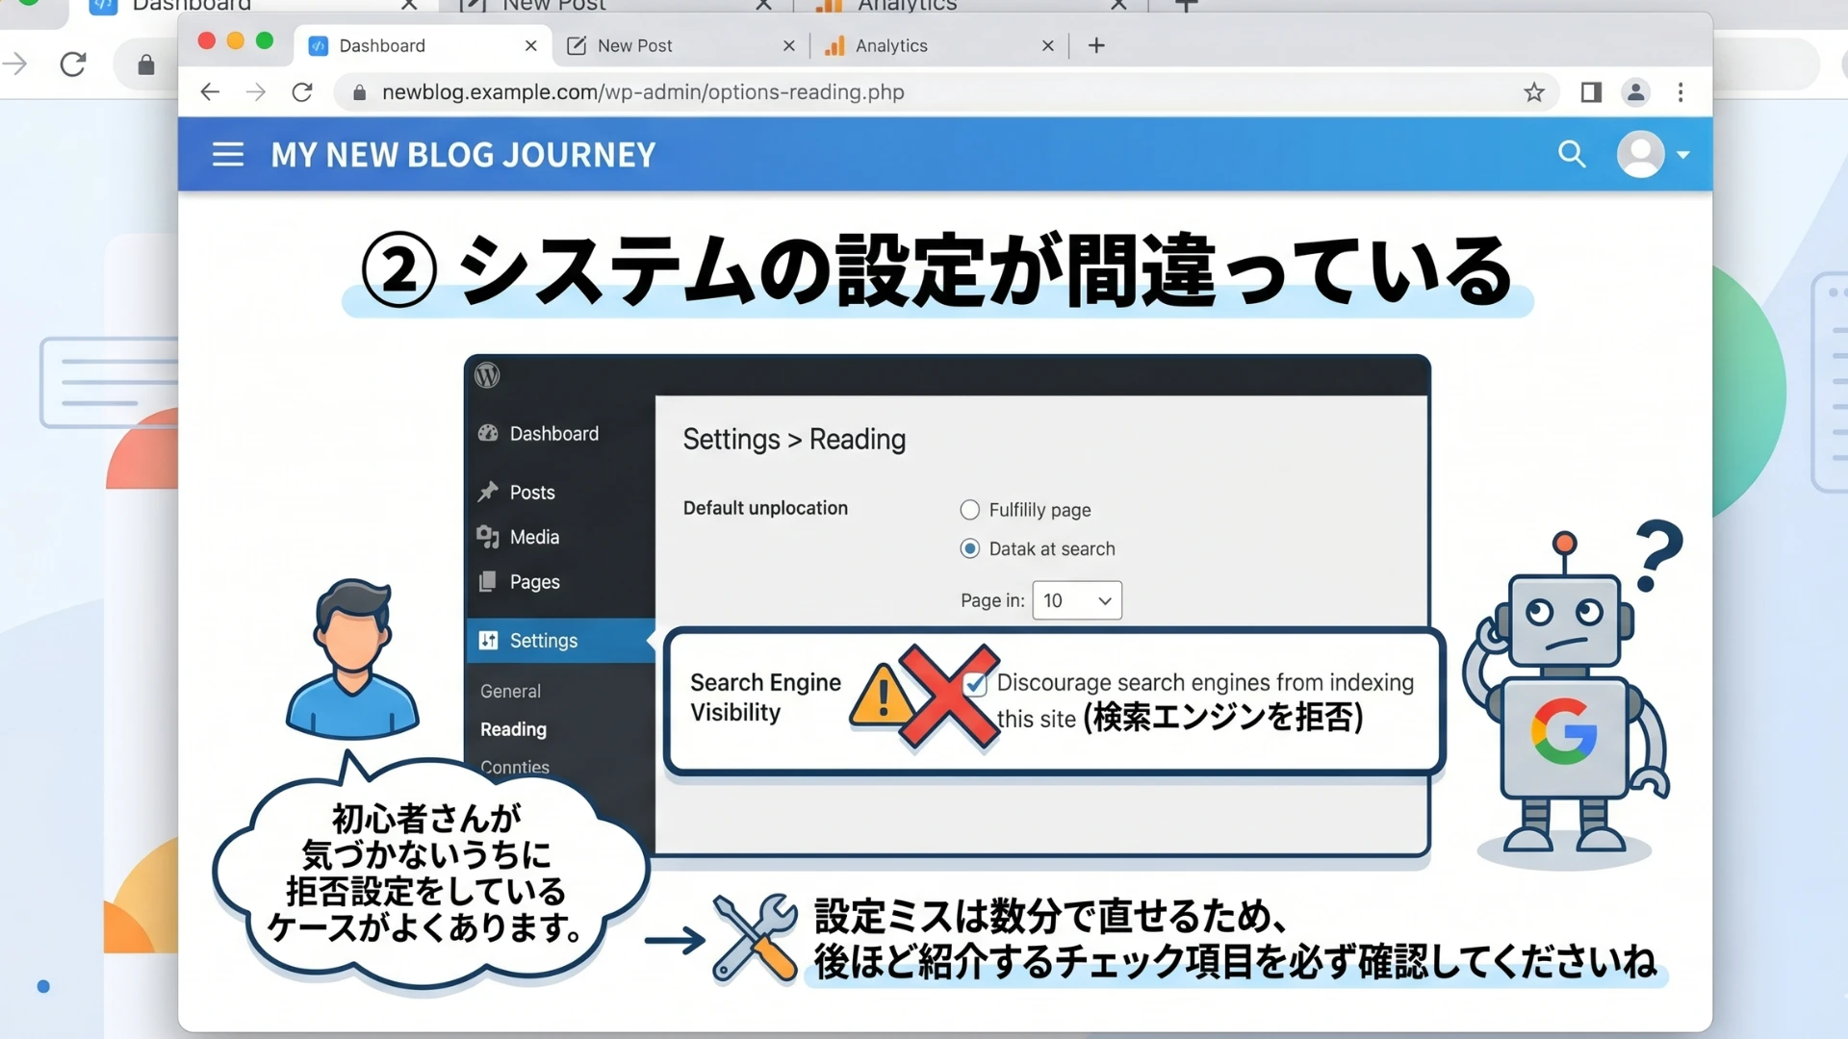Image resolution: width=1848 pixels, height=1039 pixels.
Task: Open a new browser tab with plus
Action: tap(1096, 45)
